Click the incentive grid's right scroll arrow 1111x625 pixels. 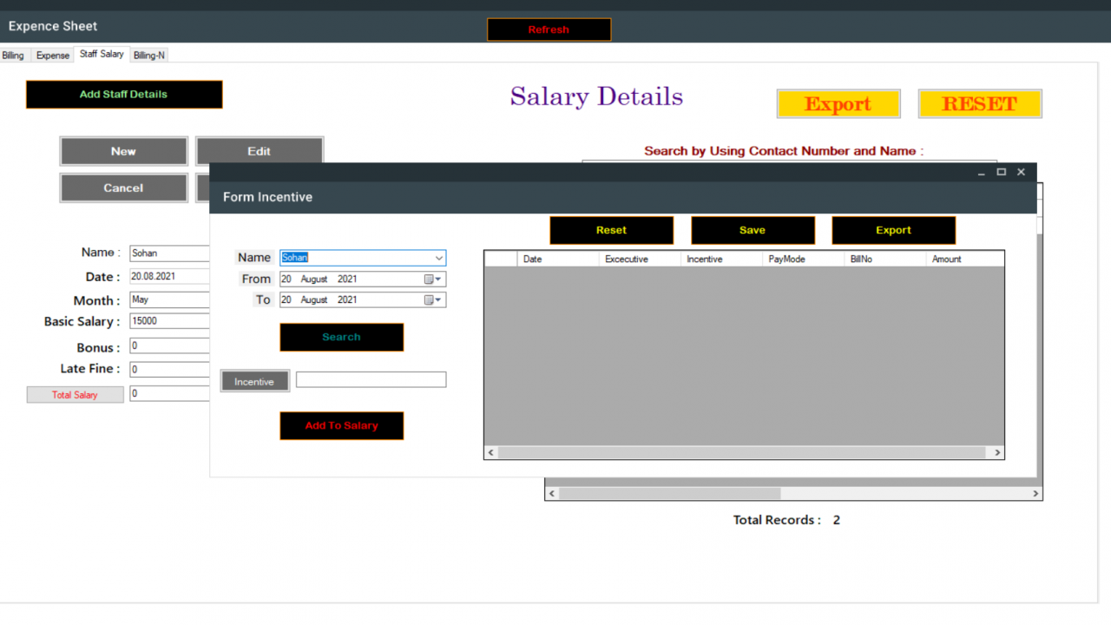pos(996,452)
